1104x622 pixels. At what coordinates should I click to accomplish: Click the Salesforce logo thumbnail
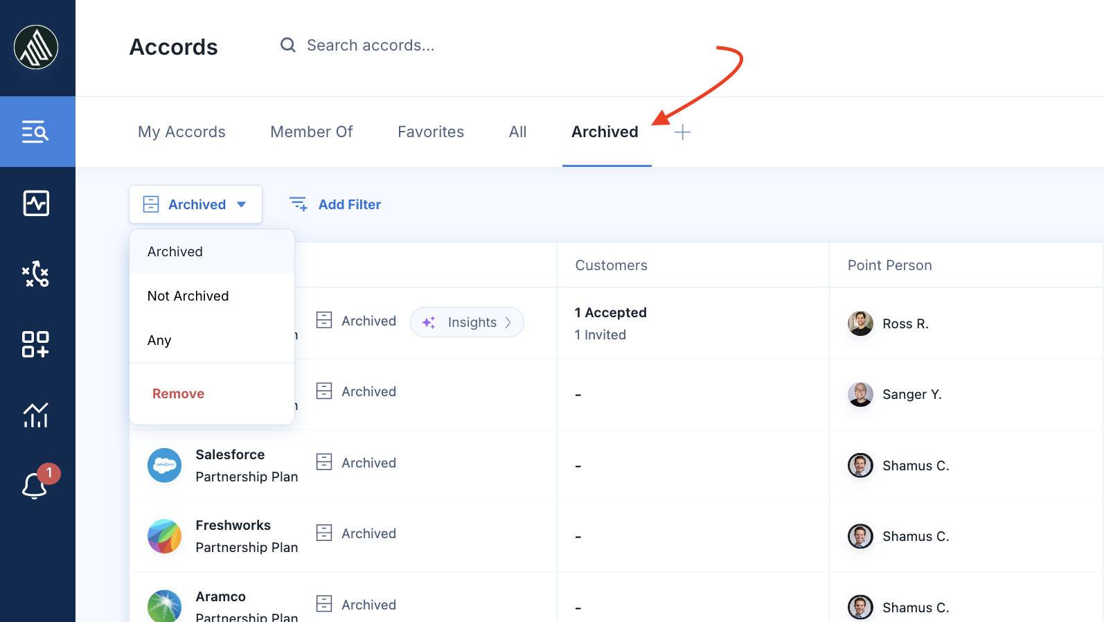(165, 465)
